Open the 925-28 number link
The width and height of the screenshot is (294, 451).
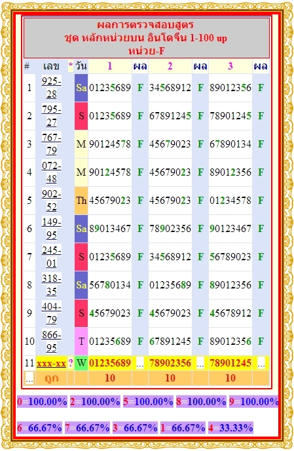click(x=52, y=88)
